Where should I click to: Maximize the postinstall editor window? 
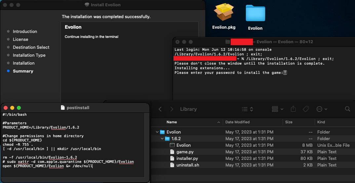[19, 108]
